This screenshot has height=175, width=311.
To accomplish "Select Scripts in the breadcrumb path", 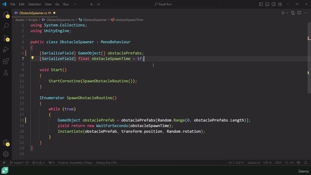I will (x=33, y=20).
